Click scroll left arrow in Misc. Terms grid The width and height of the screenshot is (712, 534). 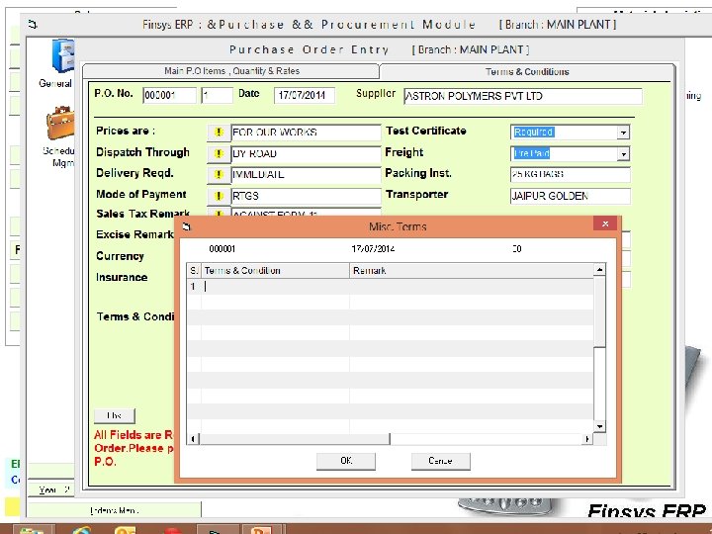coord(193,439)
